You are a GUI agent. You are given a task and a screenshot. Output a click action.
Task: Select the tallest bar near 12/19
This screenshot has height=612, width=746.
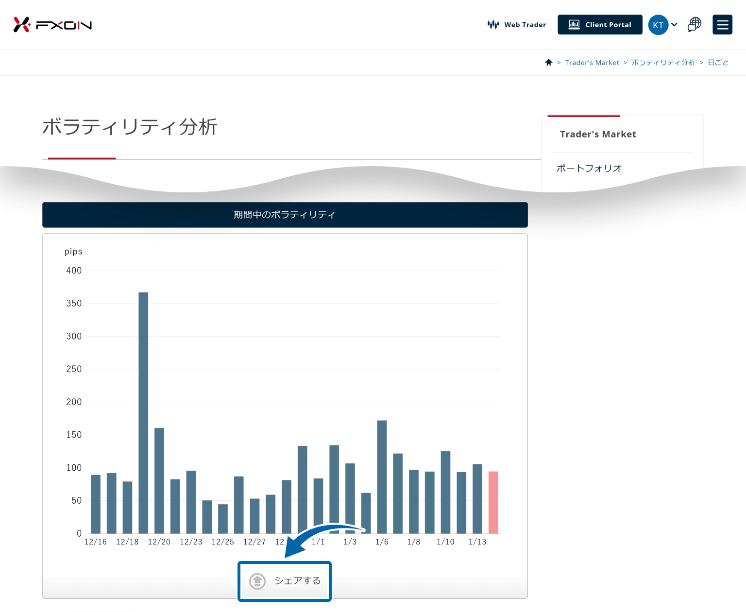pos(143,413)
